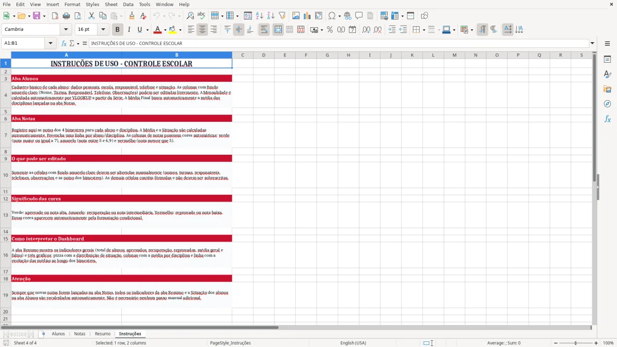Viewport: 617px width, 347px height.
Task: Toggle Align Left
Action: pyautogui.click(x=191, y=30)
